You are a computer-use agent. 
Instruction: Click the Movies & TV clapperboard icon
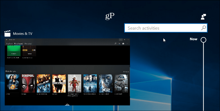coord(7,34)
